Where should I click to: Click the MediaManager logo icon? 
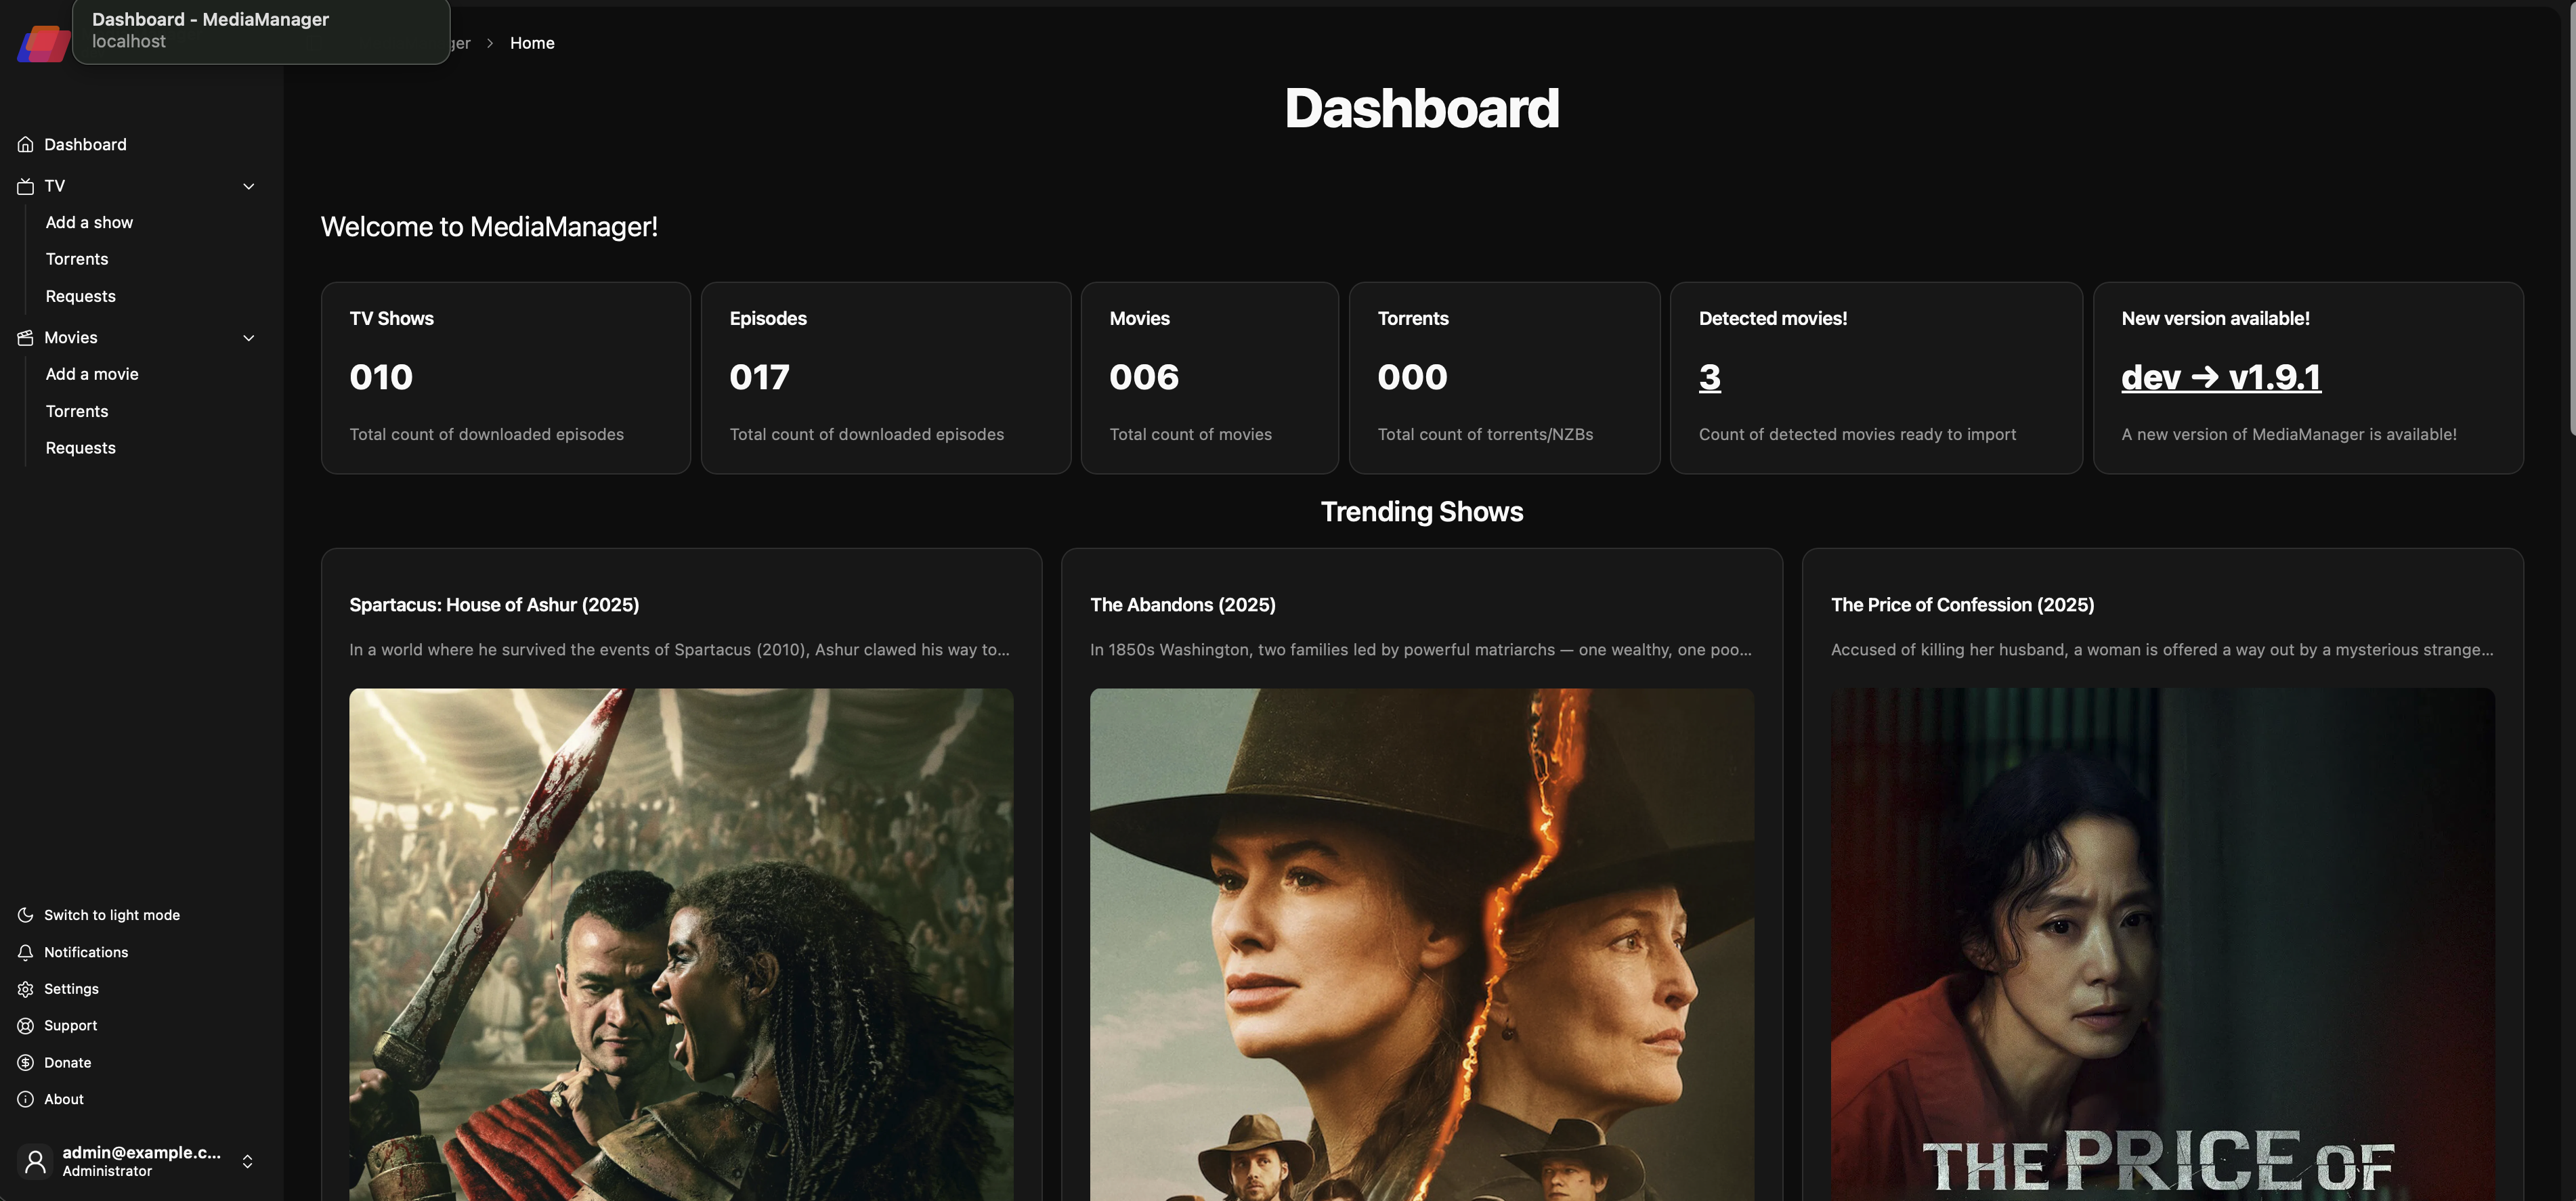(44, 44)
